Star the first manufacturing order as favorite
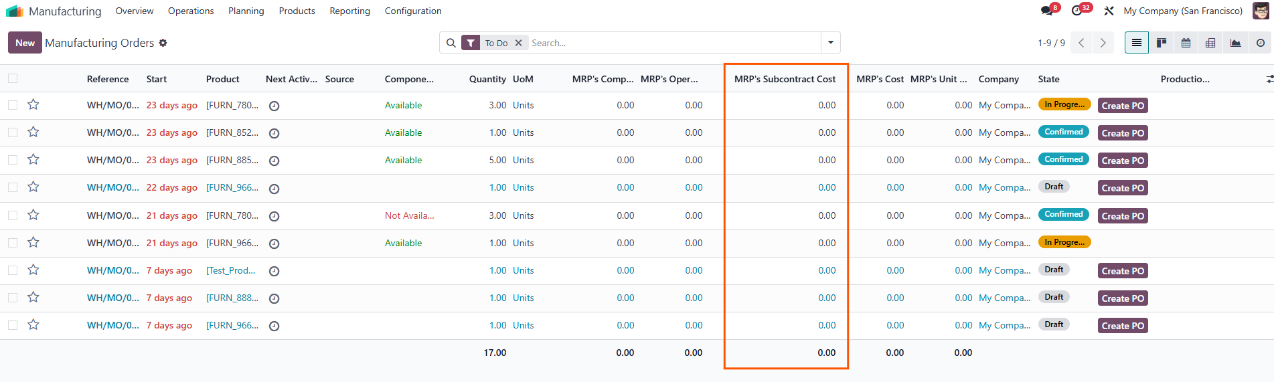Viewport: 1274px width, 382px height. pos(33,105)
